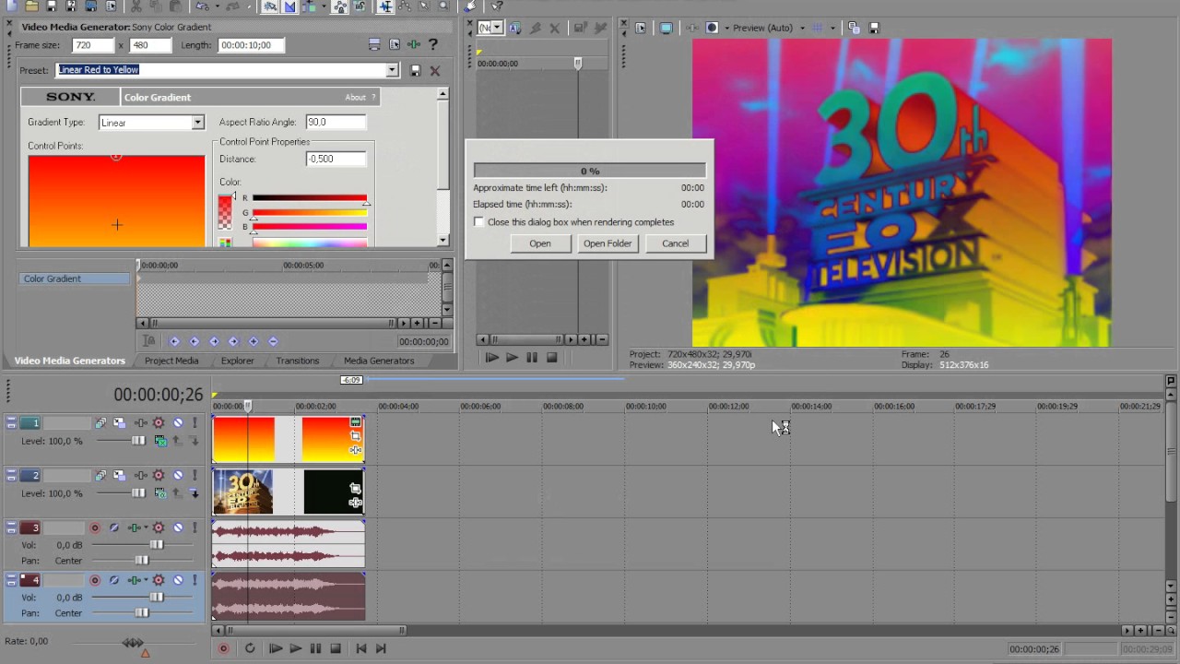Pause main timeline playback

pyautogui.click(x=315, y=648)
